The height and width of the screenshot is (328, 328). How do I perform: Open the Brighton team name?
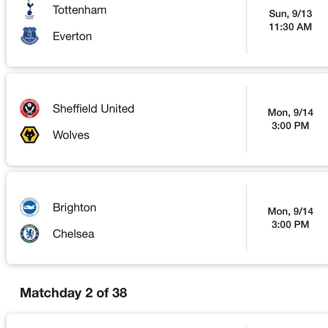[x=74, y=208]
